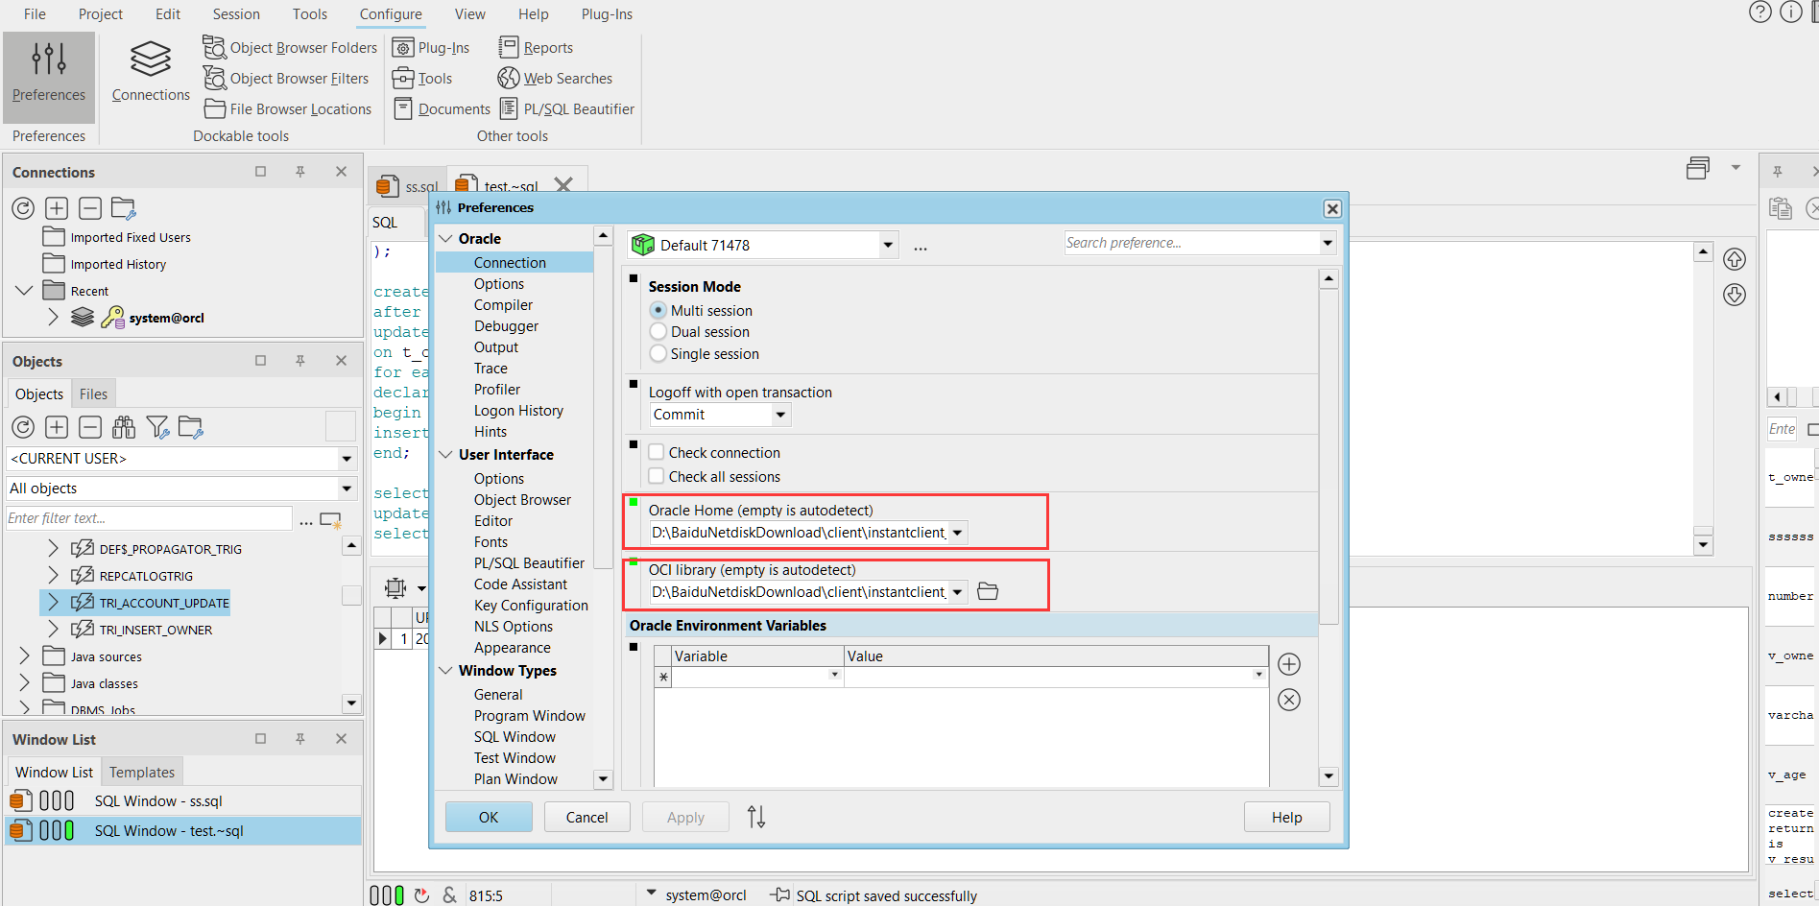Refresh the Connections panel list

(23, 208)
